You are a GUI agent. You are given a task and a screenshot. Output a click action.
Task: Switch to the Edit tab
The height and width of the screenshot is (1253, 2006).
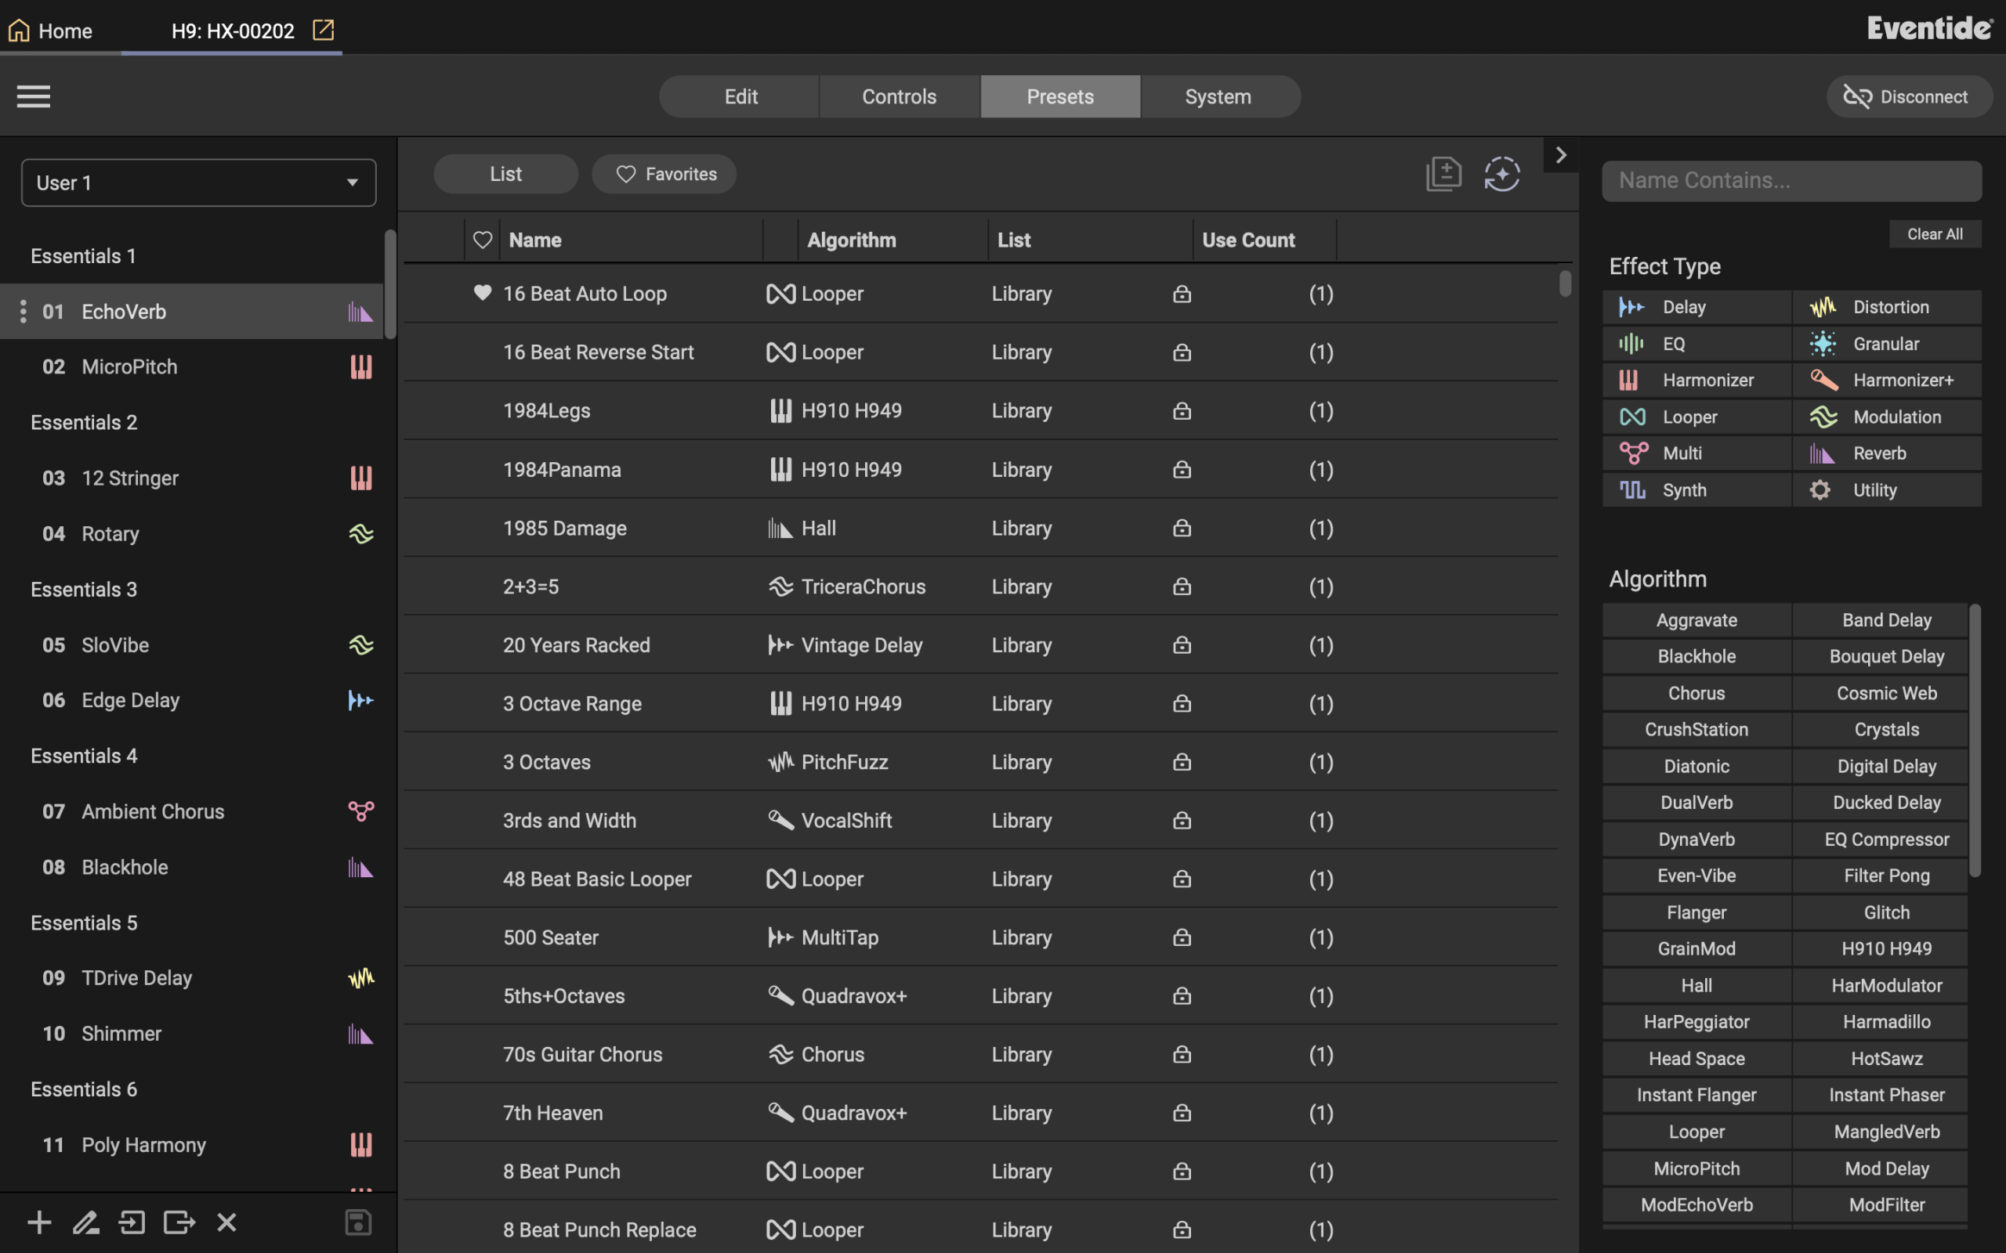[740, 96]
